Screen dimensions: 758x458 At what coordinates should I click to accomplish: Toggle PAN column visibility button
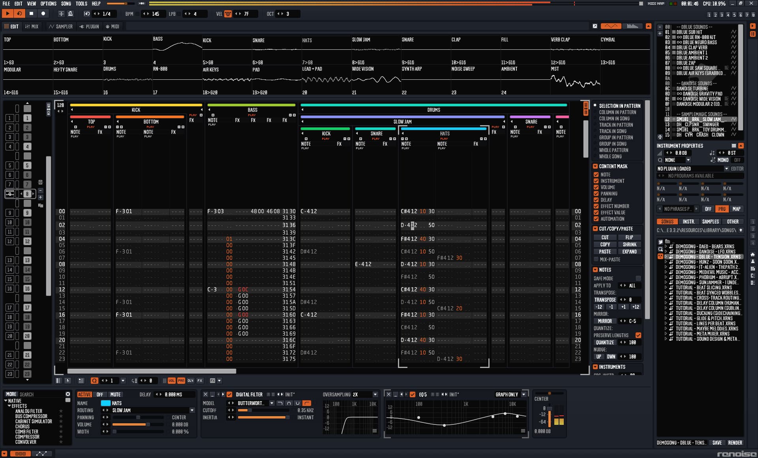point(181,381)
